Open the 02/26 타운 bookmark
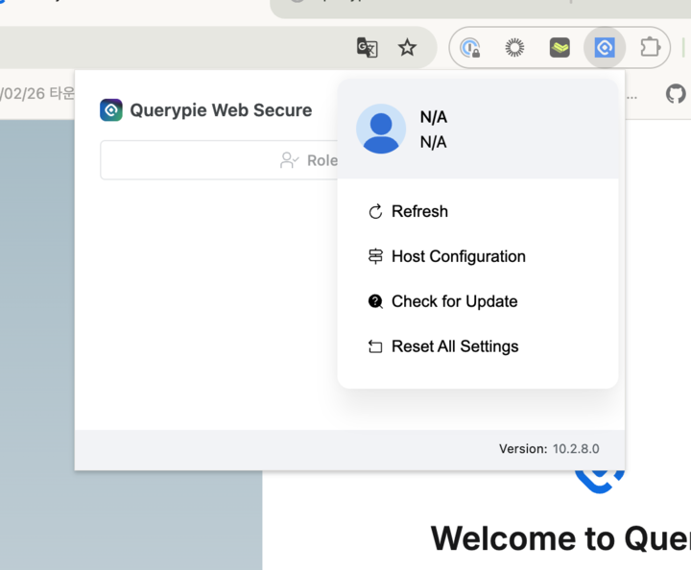 36,94
